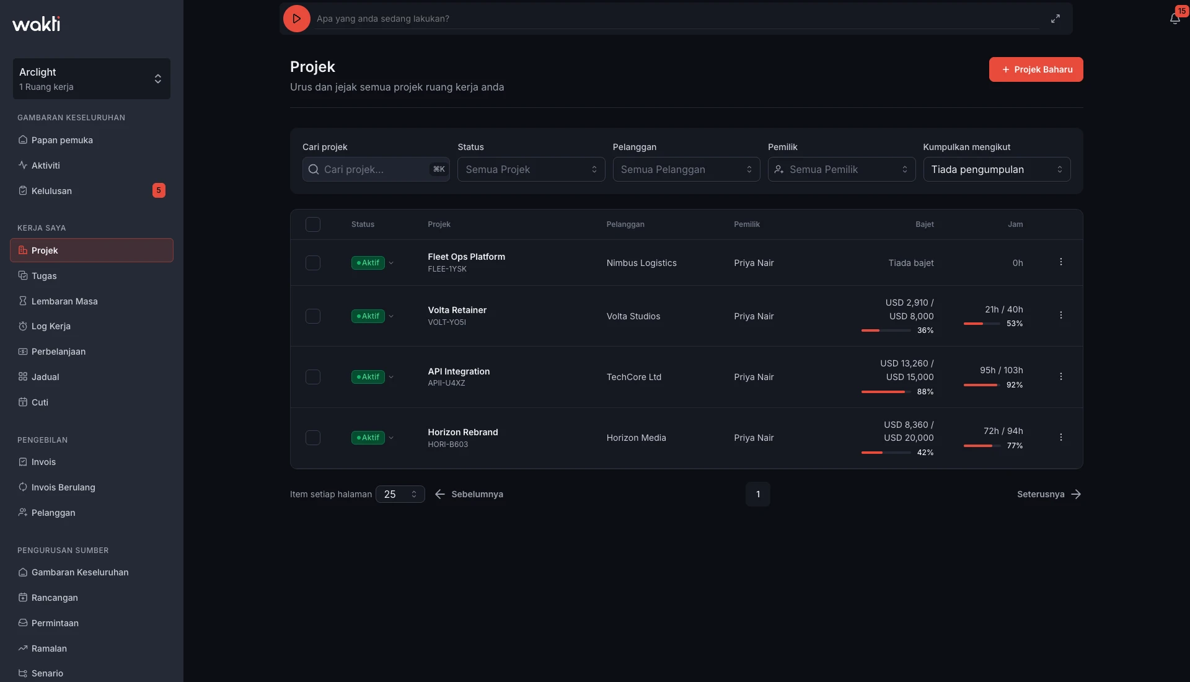1190x682 pixels.
Task: Click the Ramalan trend icon
Action: [23, 649]
